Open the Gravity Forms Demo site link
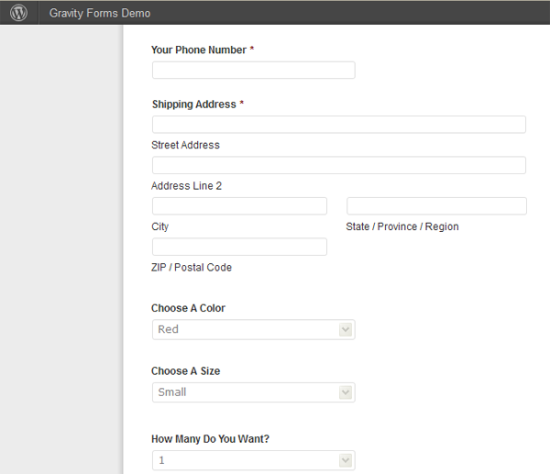This screenshot has height=474, width=550. click(100, 14)
